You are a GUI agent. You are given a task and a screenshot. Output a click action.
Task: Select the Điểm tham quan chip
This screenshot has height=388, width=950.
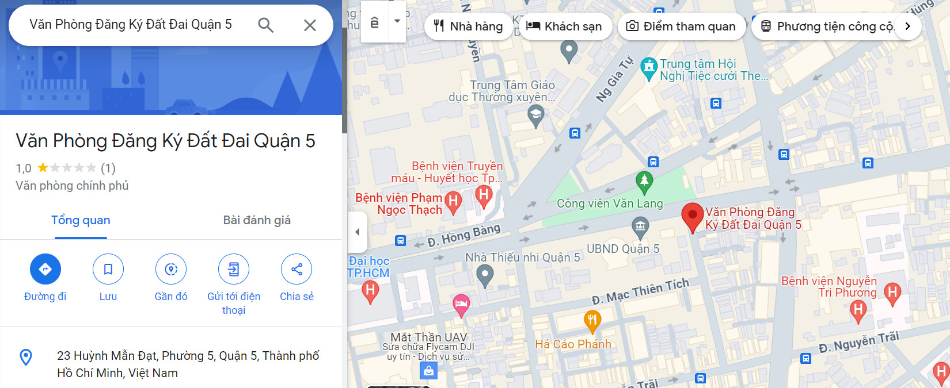681,26
